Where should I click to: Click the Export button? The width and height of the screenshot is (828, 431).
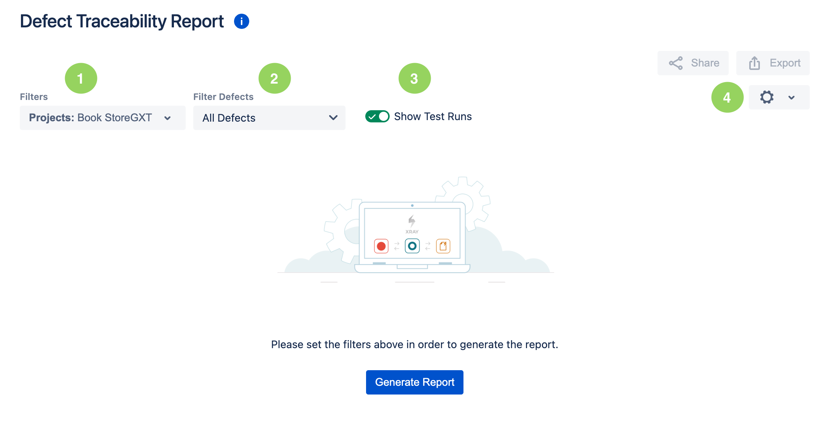(x=773, y=63)
